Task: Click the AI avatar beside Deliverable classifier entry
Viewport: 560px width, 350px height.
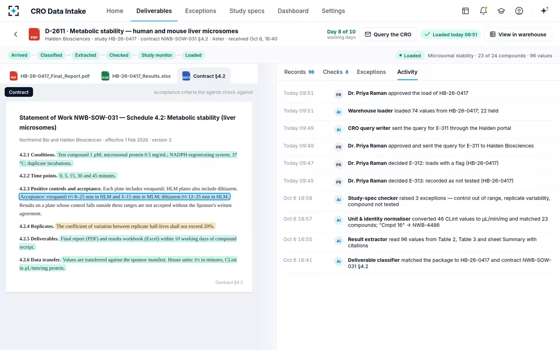Action: [x=338, y=261]
